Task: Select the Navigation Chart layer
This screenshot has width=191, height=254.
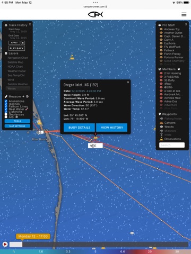Action: coord(18,58)
